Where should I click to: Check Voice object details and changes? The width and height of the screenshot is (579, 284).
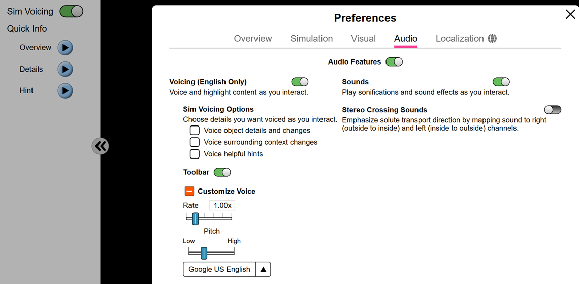point(195,130)
